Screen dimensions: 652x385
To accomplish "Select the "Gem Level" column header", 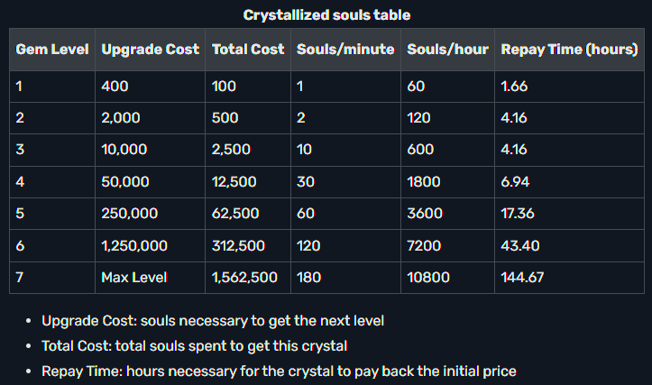I will [52, 50].
